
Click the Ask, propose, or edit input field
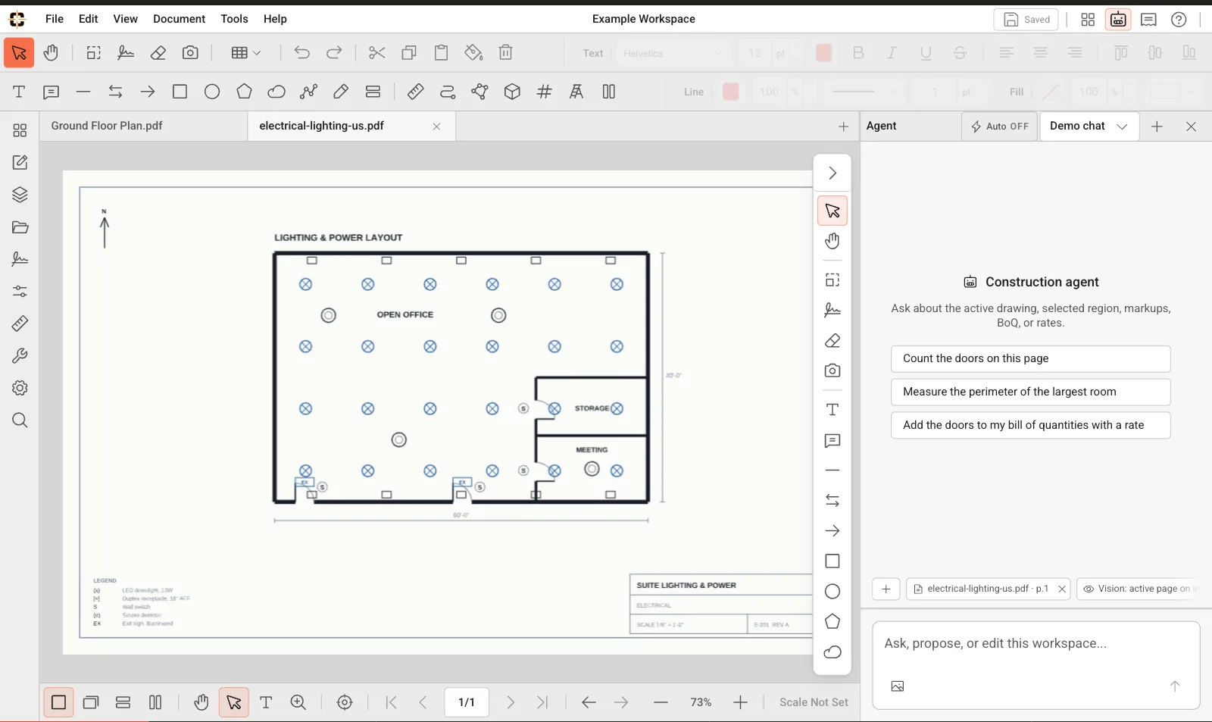(x=1036, y=644)
